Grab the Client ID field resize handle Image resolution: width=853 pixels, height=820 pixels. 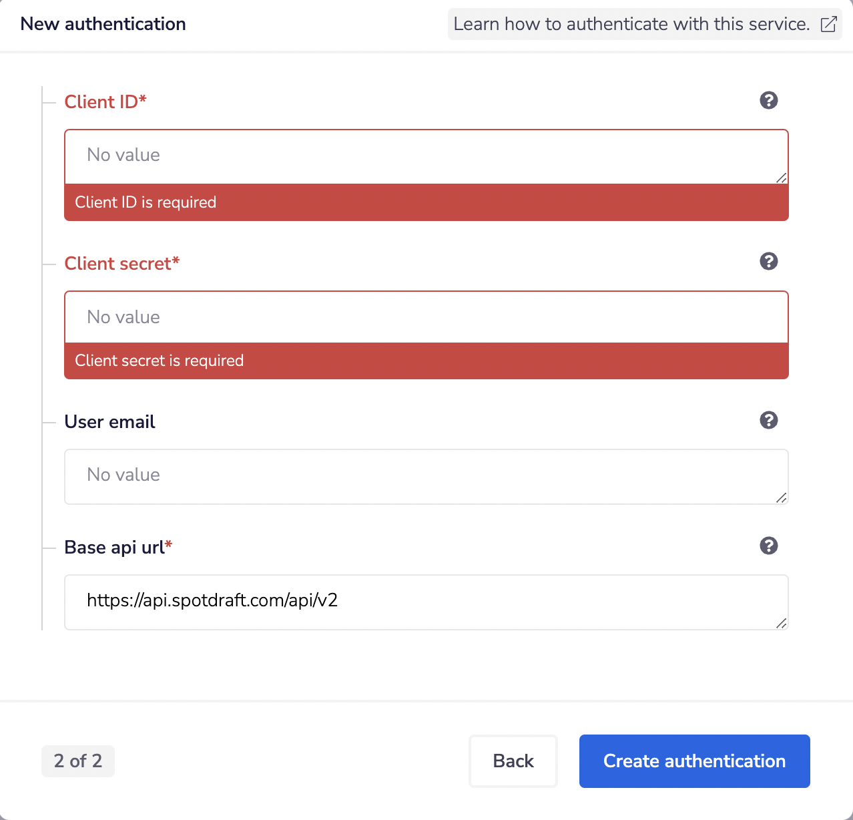pos(782,178)
